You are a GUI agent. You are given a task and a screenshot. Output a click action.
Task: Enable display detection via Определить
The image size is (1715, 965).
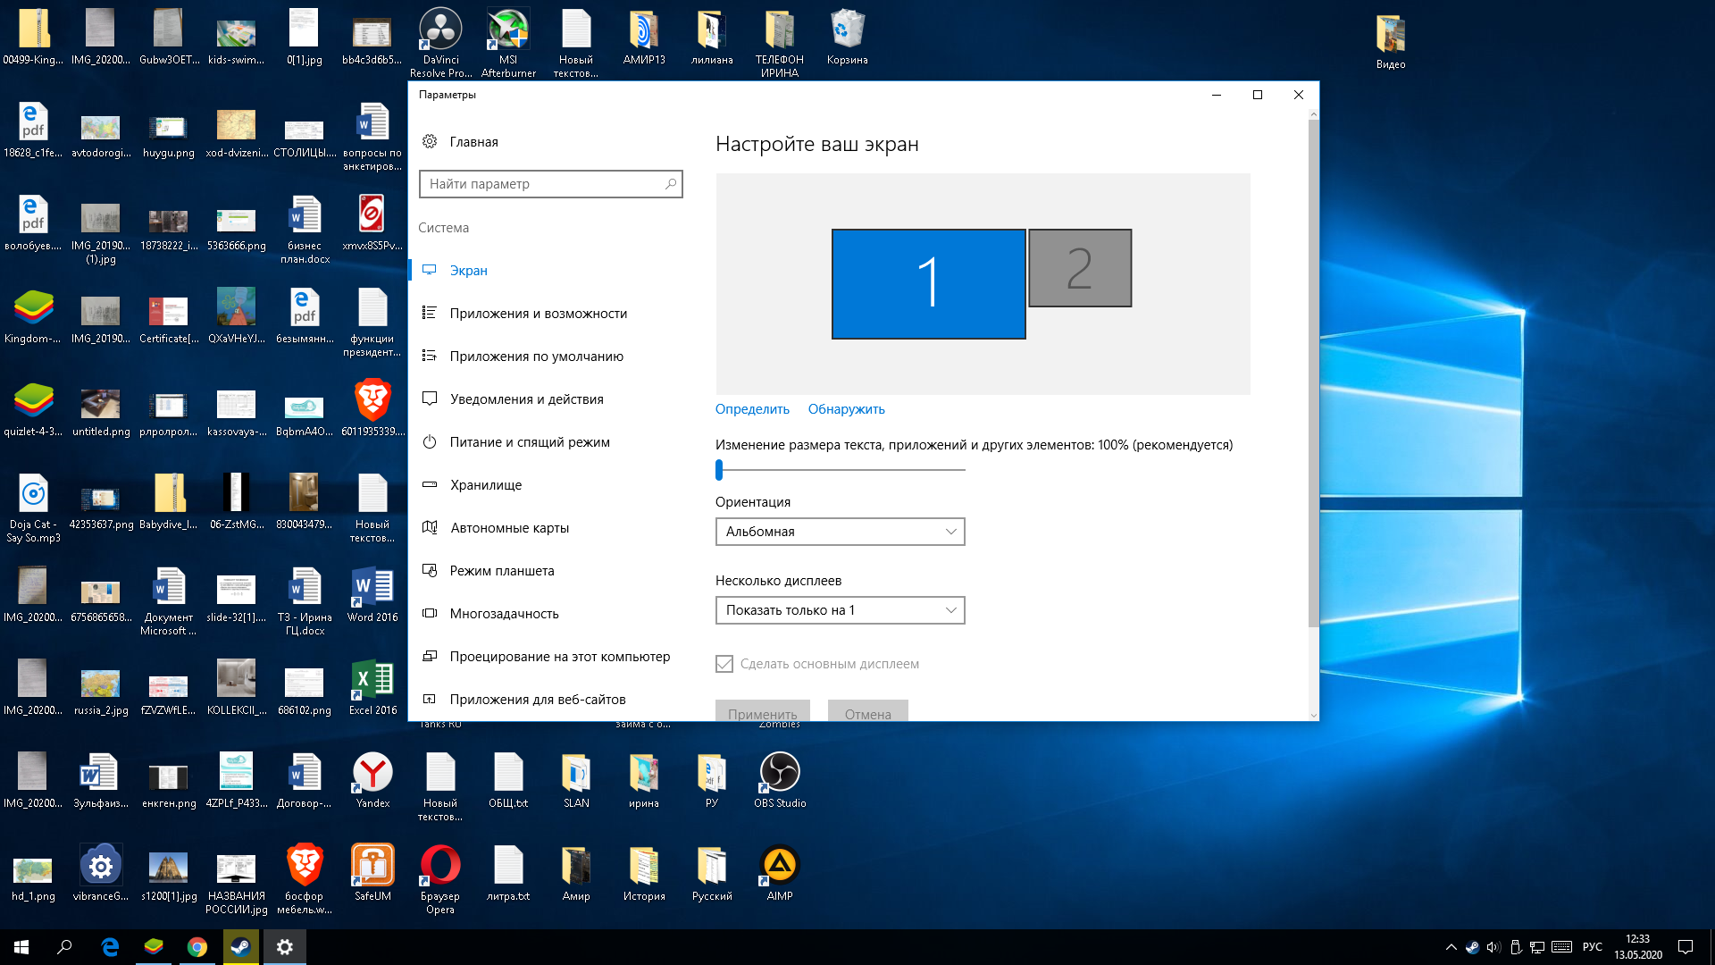click(751, 409)
